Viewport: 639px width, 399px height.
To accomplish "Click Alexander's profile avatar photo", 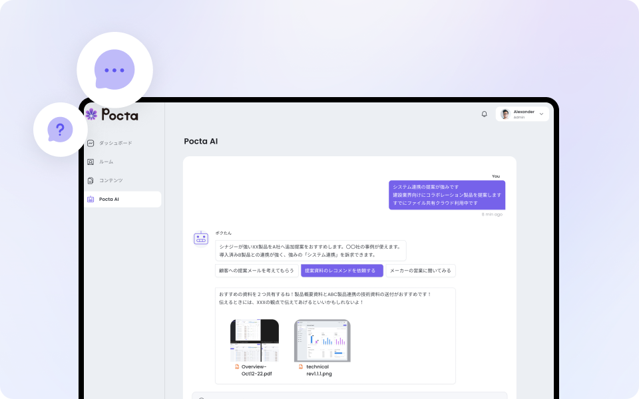I will tap(505, 114).
